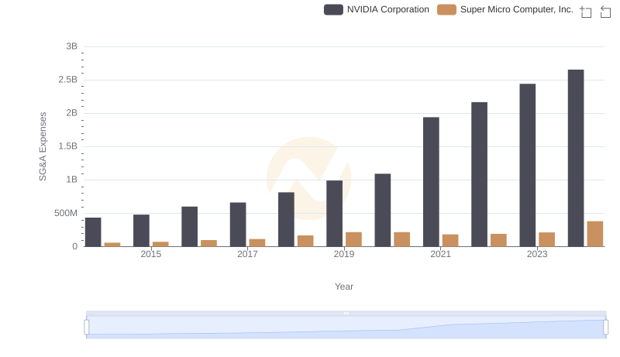Click the 2021 x-axis label

(440, 254)
